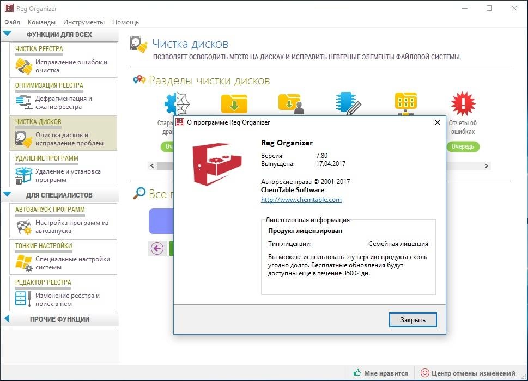The height and width of the screenshot is (381, 528).
Task: Select ОПТИМИЗАЦИЯ РЕЕСТРА sidebar item
Action: (63, 96)
